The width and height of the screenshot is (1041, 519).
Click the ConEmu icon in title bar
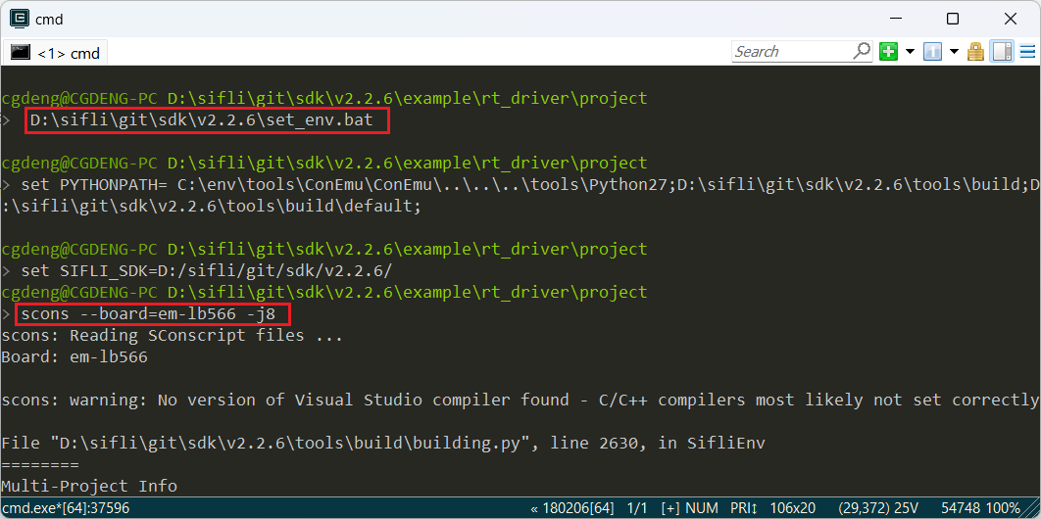coord(20,20)
